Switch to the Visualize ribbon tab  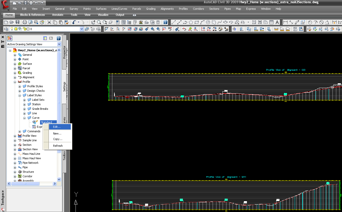point(103,15)
